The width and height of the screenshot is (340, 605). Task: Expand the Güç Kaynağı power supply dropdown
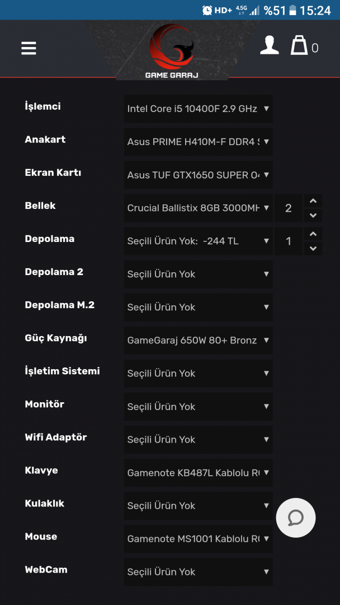pyautogui.click(x=198, y=340)
